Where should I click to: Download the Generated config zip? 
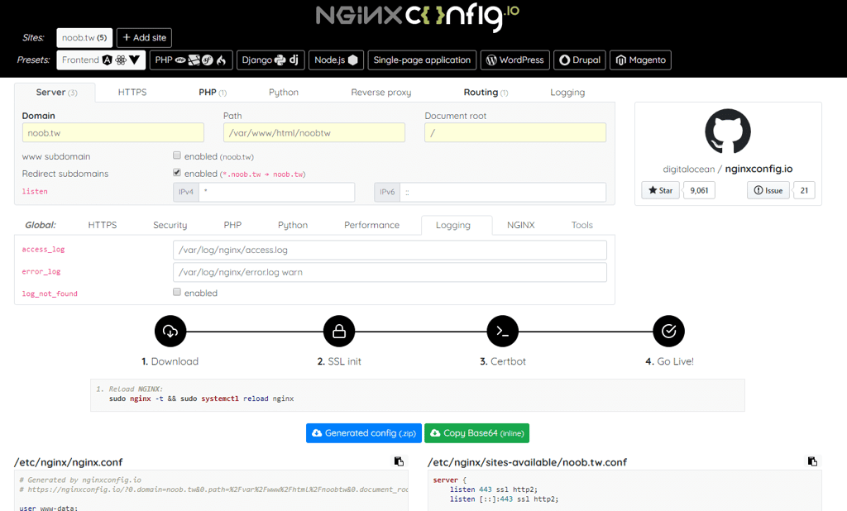363,432
